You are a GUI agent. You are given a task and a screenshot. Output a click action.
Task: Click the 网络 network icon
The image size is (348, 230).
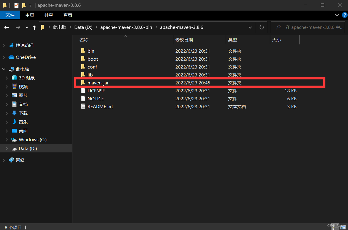11,160
